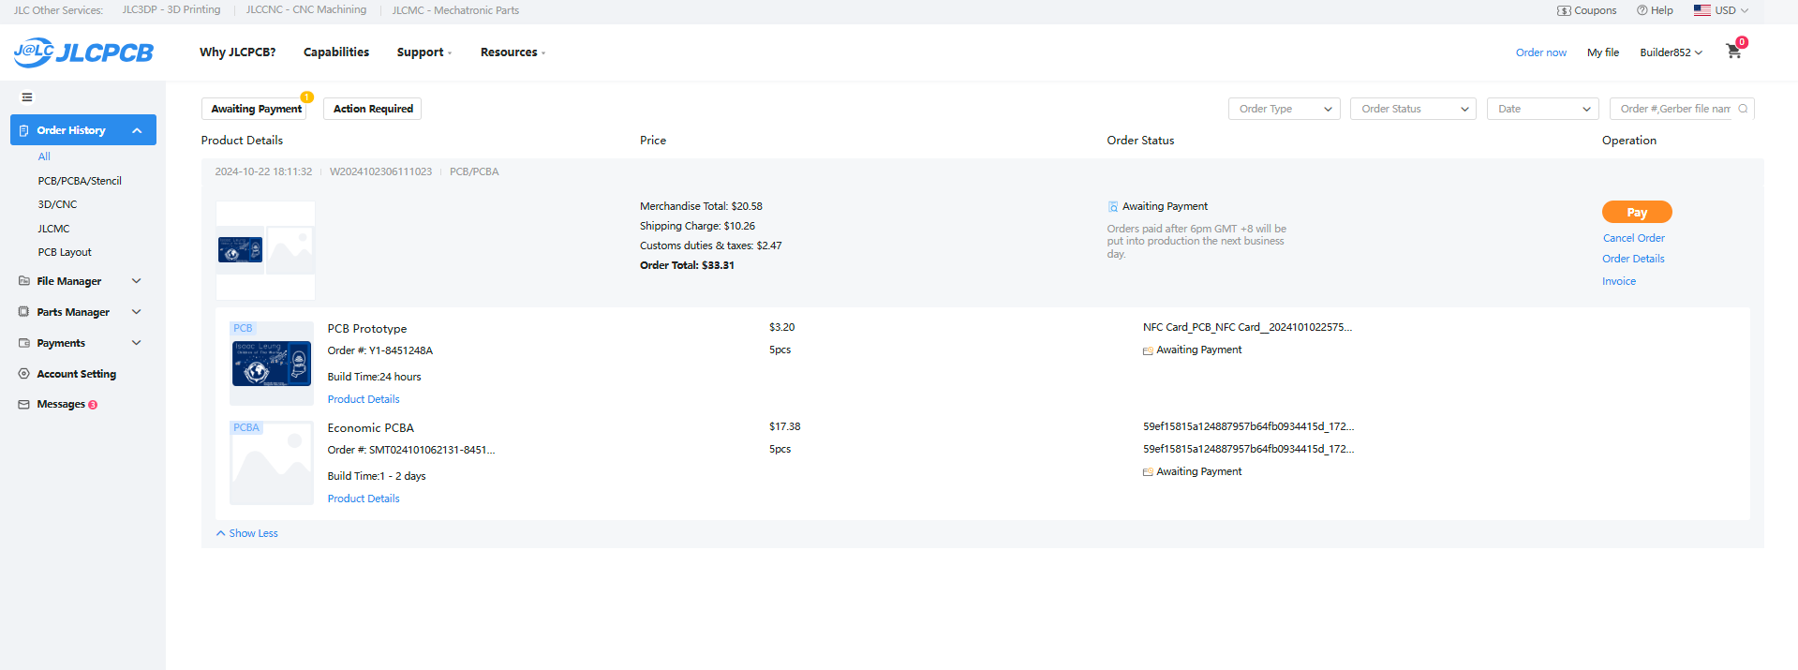Screen dimensions: 1798x670
Task: Open My file link
Action: pos(1603,52)
